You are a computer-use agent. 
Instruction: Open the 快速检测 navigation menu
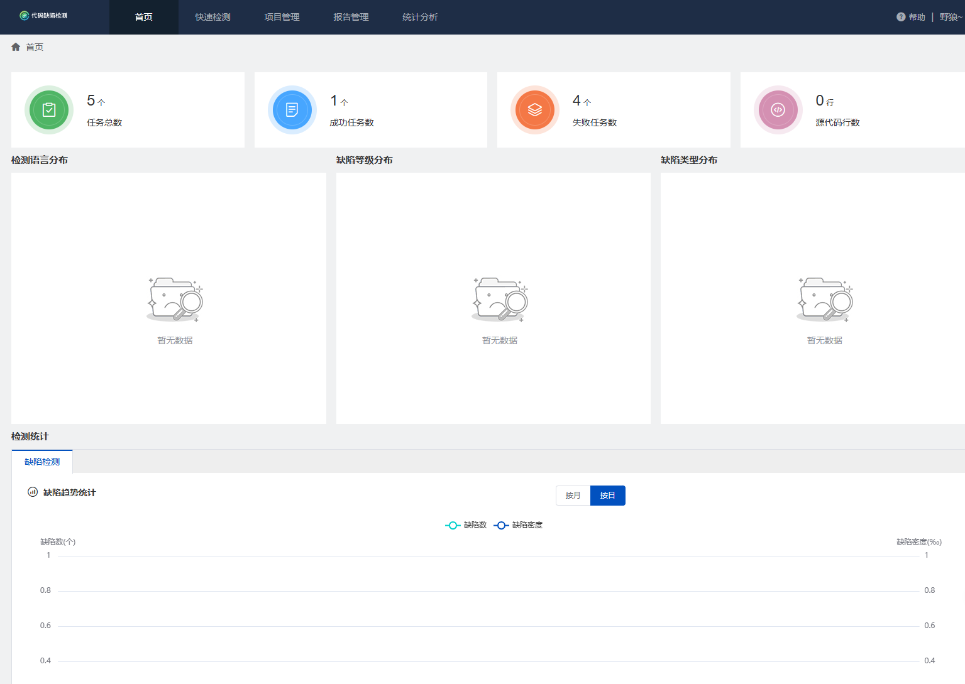click(x=212, y=17)
